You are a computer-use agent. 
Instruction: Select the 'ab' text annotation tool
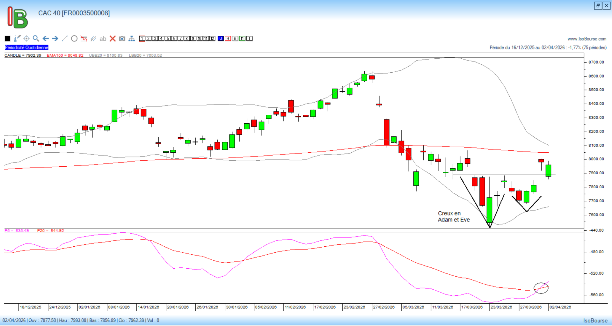(103, 39)
